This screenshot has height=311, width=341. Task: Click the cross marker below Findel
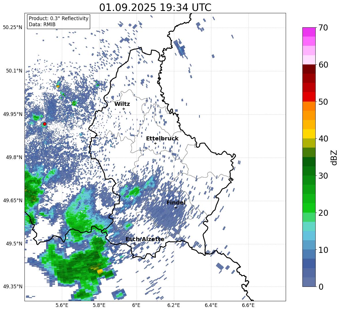pos(176,207)
